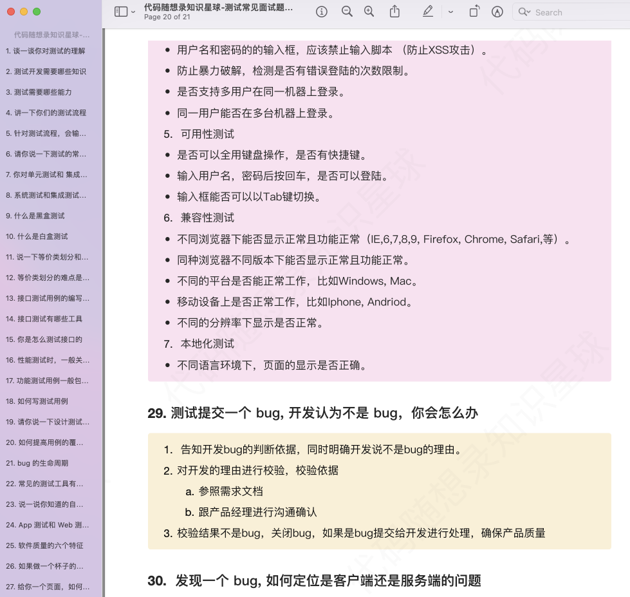Image resolution: width=630 pixels, height=597 pixels.
Task: Click the text '5. 可用性测试'
Action: [x=199, y=134]
